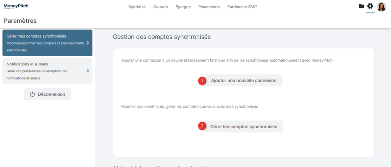391x167 pixels.
Task: Click the power icon beside Déconnexion
Action: 32,94
